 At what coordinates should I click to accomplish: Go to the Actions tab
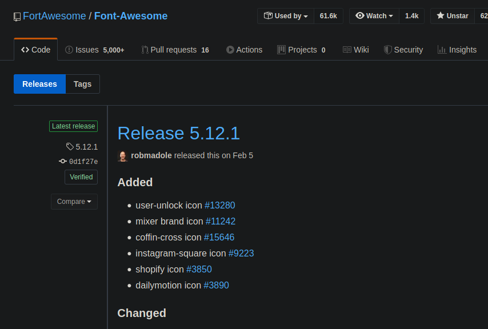point(244,50)
